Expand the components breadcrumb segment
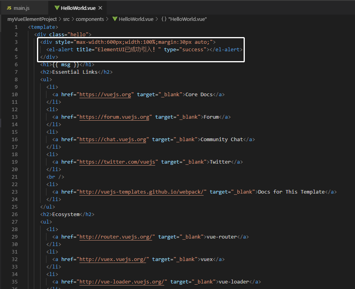Image resolution: width=355 pixels, height=289 pixels. click(x=90, y=19)
